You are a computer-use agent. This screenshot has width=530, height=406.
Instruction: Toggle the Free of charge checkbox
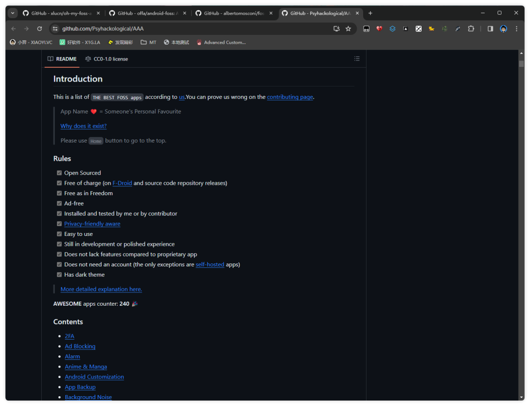click(x=59, y=183)
